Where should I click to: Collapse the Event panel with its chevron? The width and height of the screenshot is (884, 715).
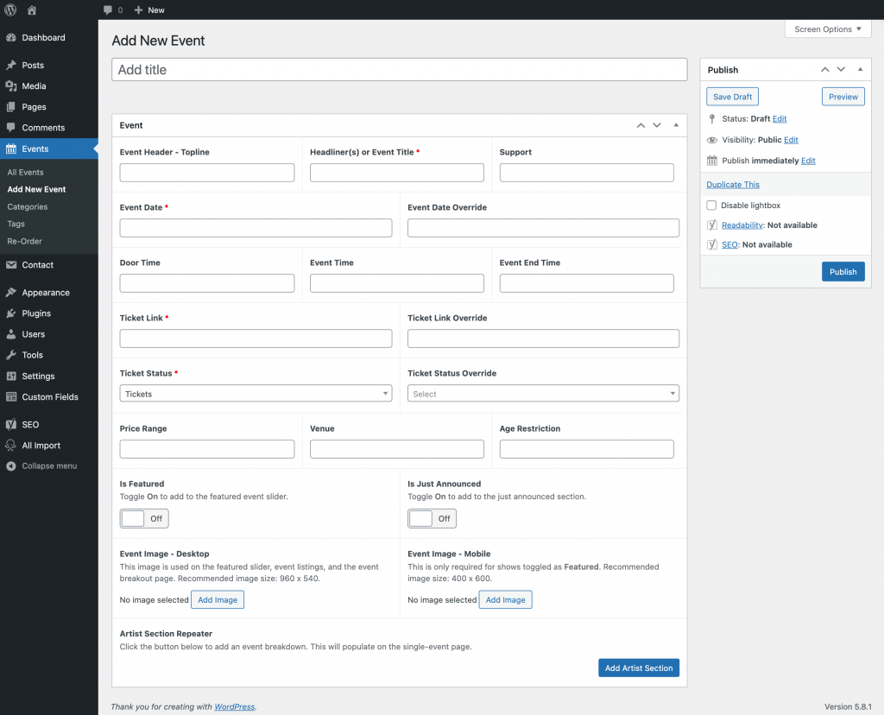(x=676, y=124)
